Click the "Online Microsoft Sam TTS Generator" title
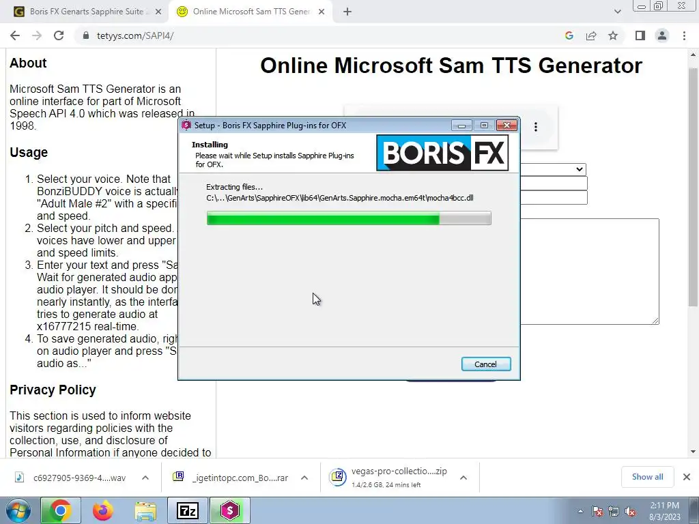 coord(451,65)
